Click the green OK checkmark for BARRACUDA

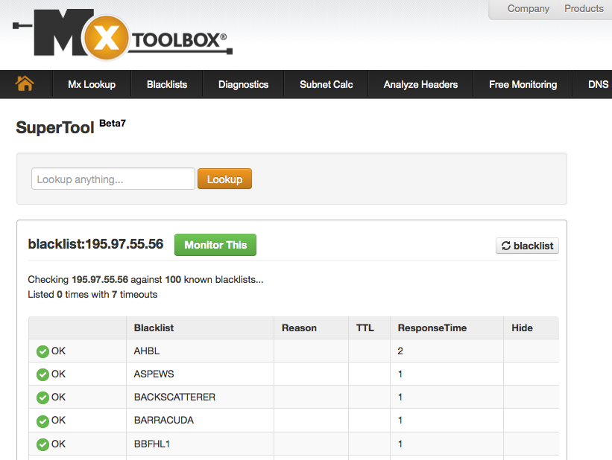(x=42, y=421)
